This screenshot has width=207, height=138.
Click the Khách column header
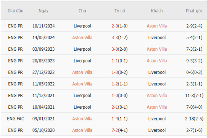point(157,11)
